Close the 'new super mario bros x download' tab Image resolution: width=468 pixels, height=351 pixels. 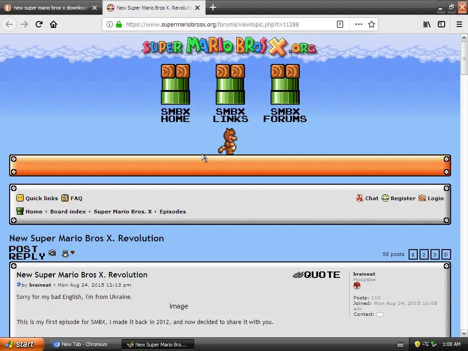[95, 8]
